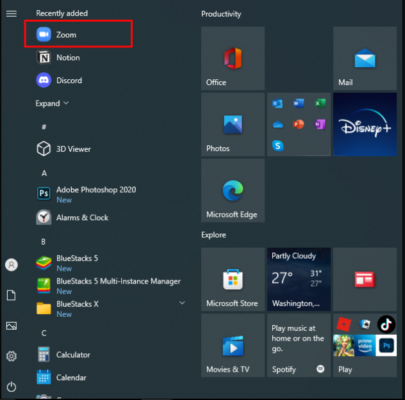
Task: Click the # letter group header
Action: (44, 127)
